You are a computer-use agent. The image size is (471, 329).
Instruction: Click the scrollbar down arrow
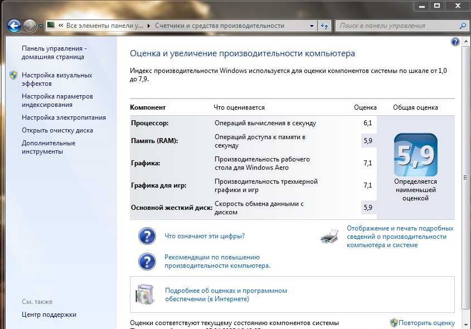(x=466, y=324)
